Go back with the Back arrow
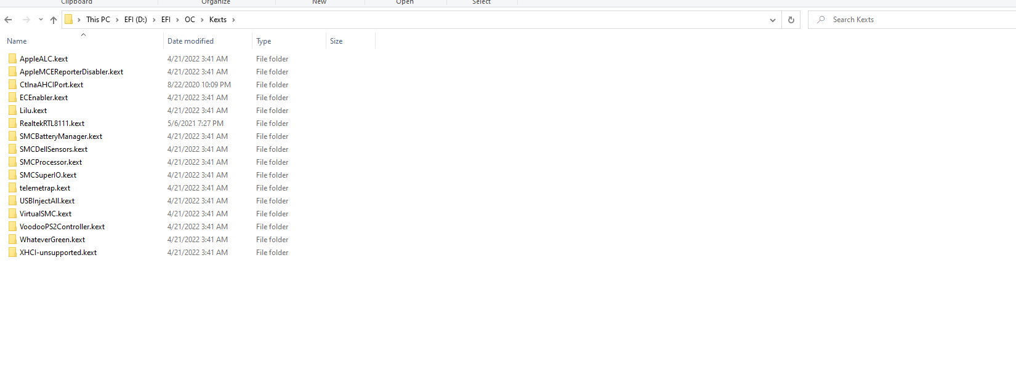 pyautogui.click(x=8, y=20)
